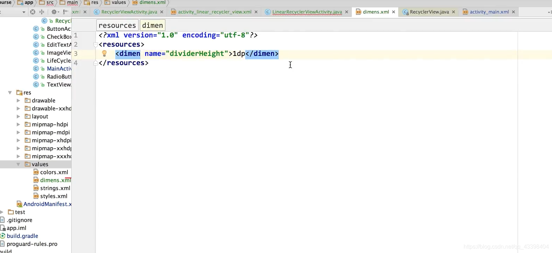Open strings.xml in project tree
552x253 pixels.
[55, 188]
